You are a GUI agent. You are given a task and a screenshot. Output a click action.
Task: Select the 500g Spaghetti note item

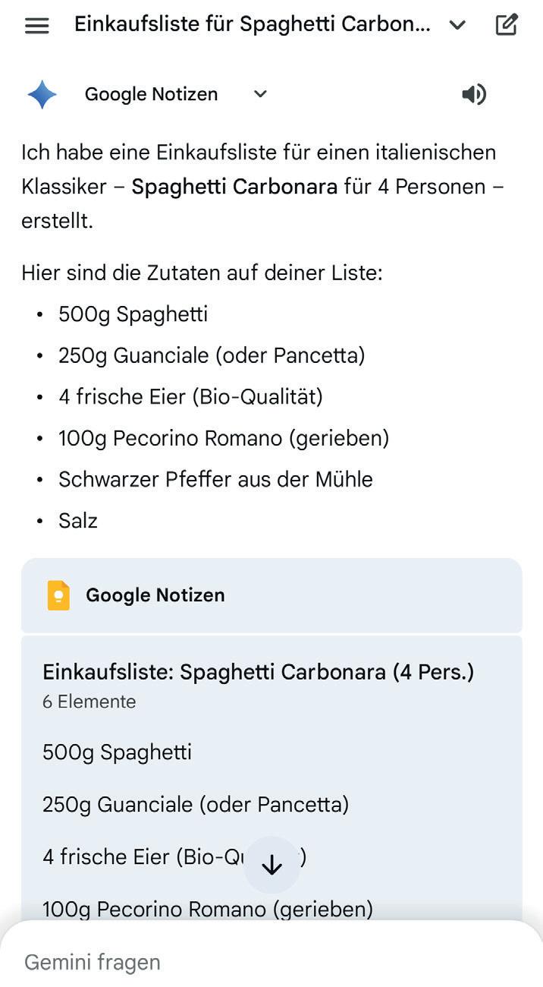117,752
